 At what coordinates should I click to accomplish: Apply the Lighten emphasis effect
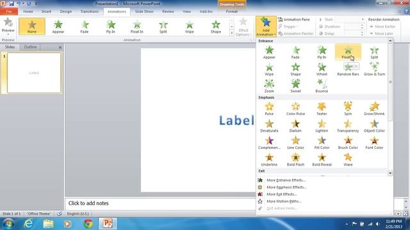click(x=322, y=126)
